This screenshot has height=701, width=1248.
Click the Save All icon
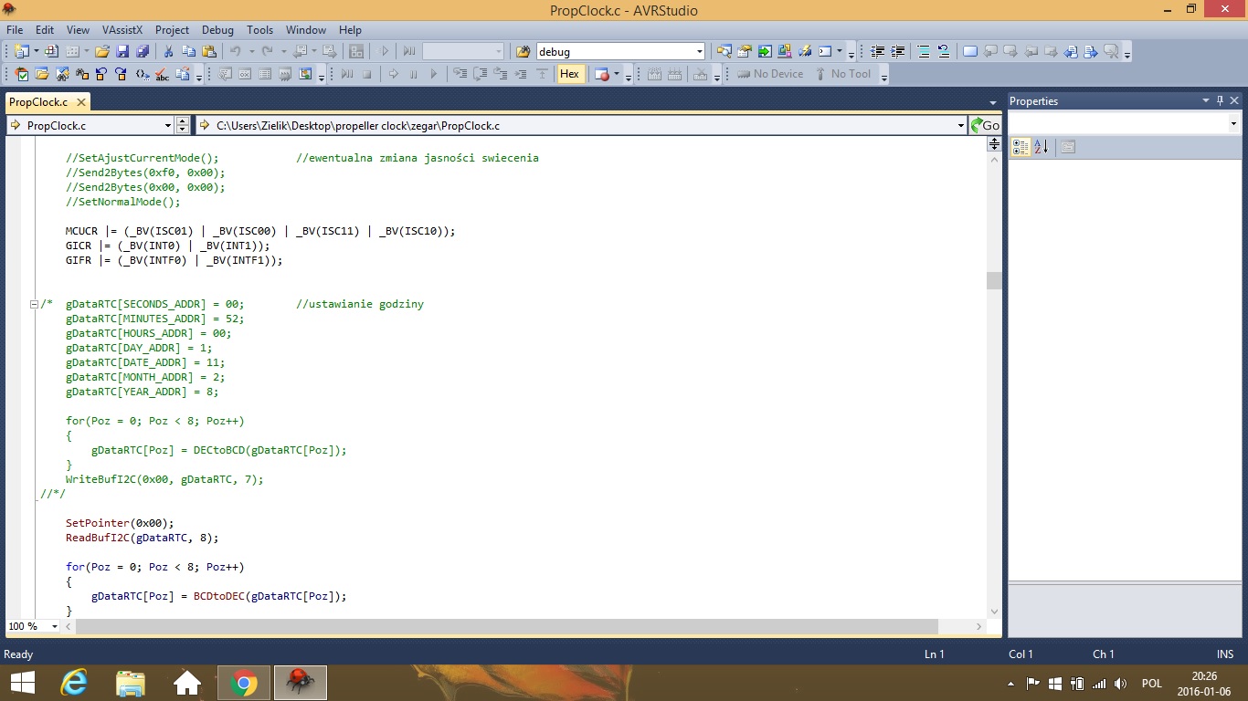coord(141,51)
